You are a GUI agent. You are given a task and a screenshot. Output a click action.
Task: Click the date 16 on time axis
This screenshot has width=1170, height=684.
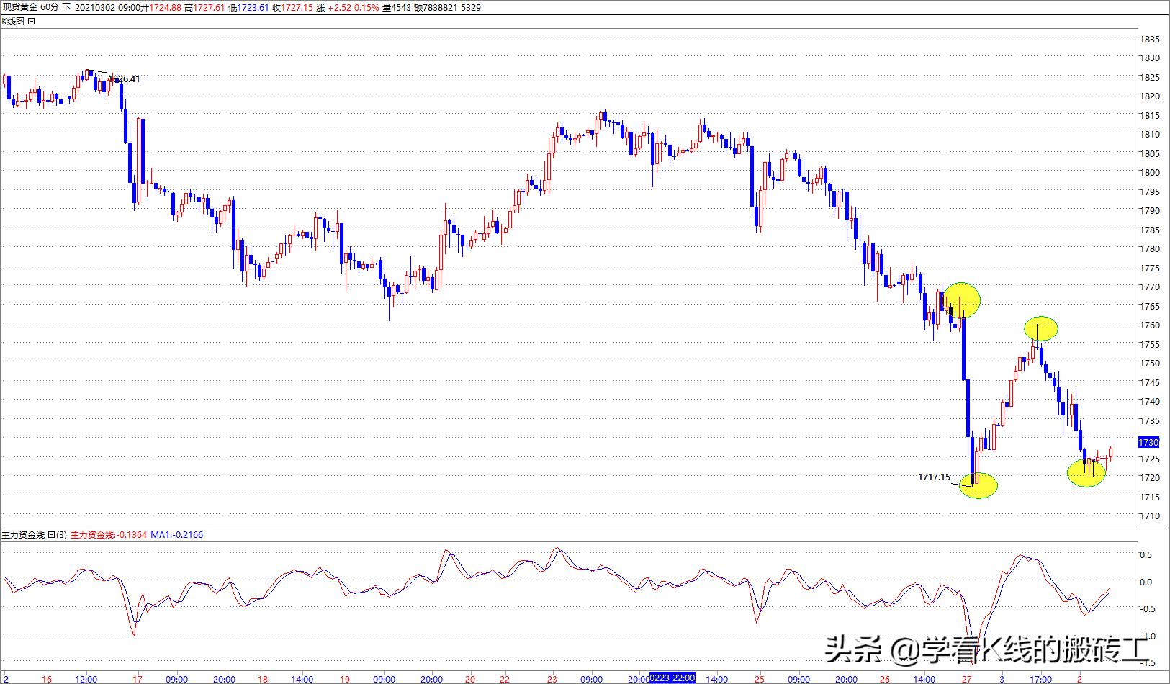pos(47,679)
